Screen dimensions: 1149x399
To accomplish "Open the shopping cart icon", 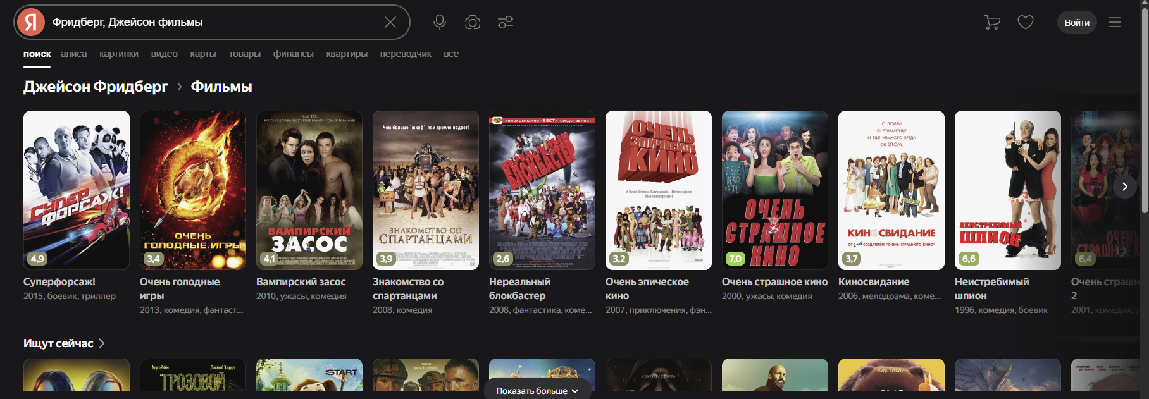I will coord(993,23).
